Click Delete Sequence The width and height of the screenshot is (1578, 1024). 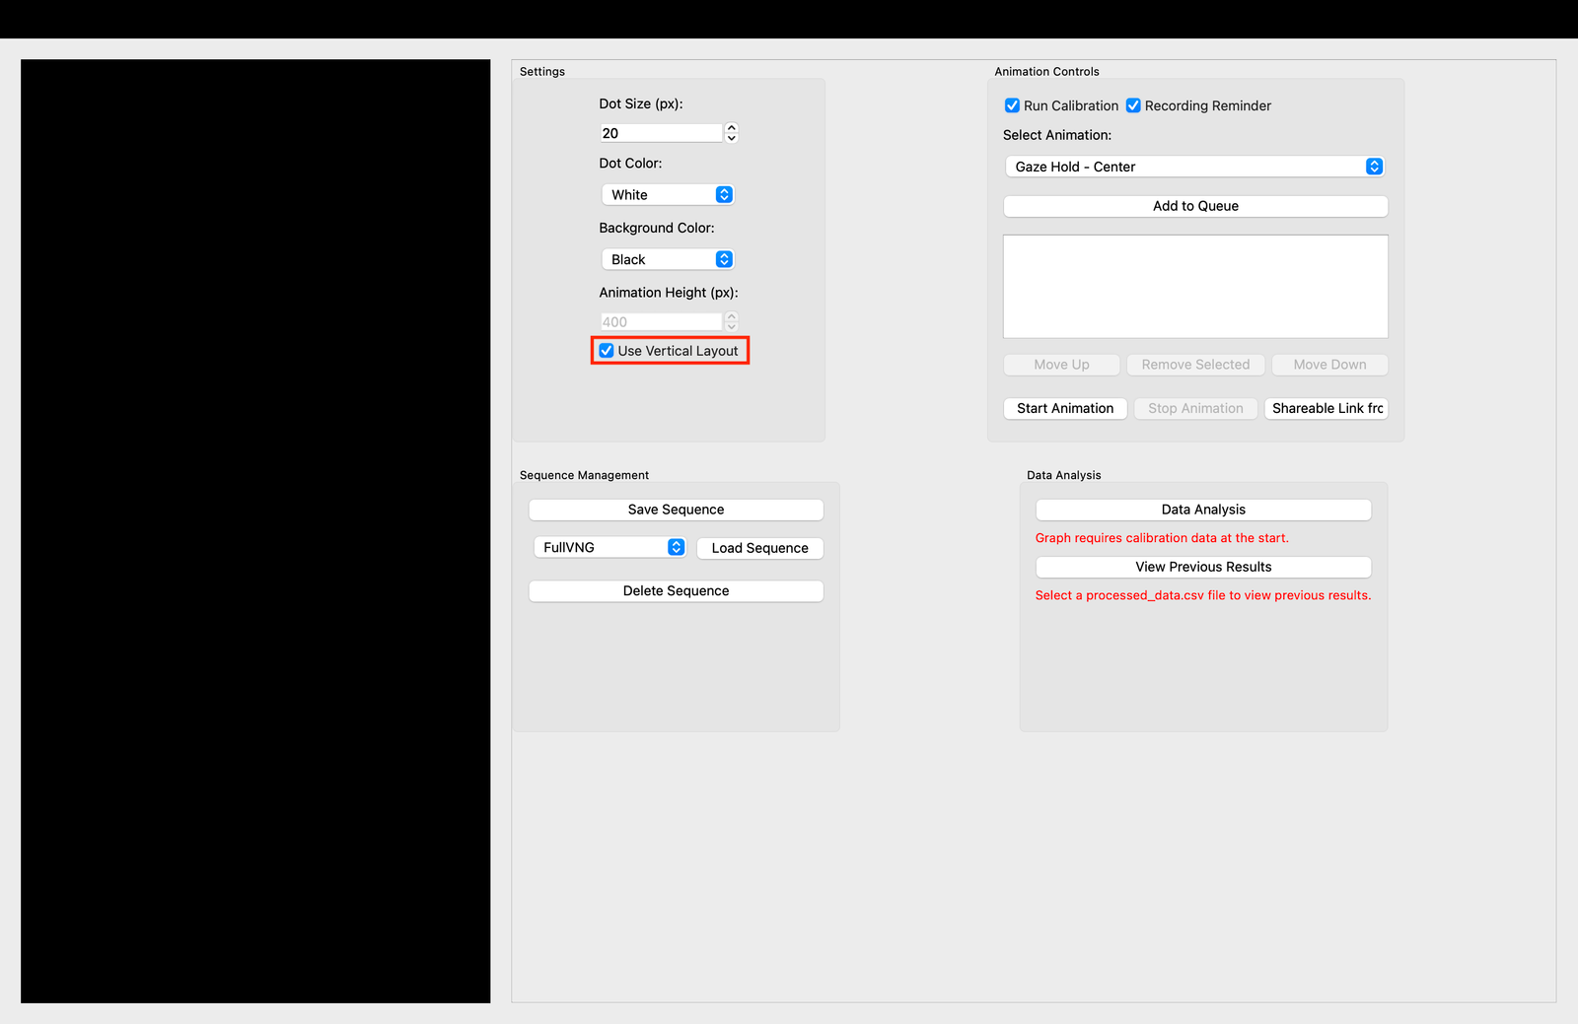(676, 590)
